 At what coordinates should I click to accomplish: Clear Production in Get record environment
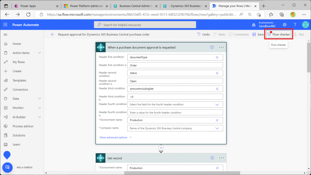(217, 168)
